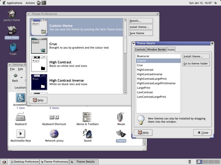
Task: Expand the Back button history arrow
Action: tap(22, 78)
